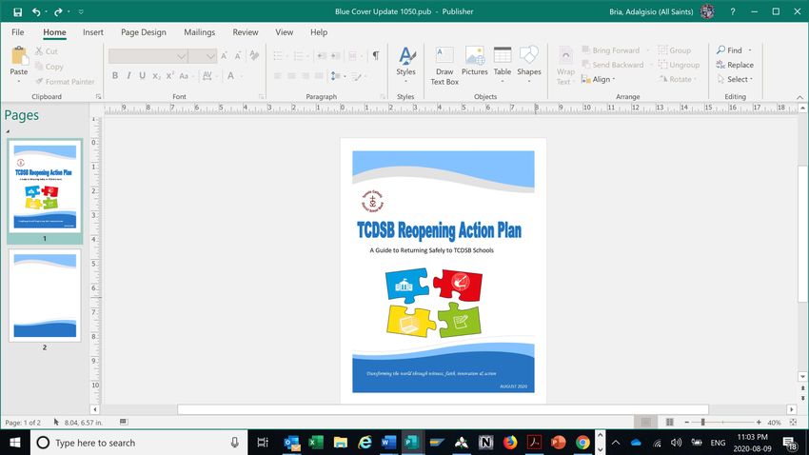Toggle Subscript formatting

tap(156, 75)
